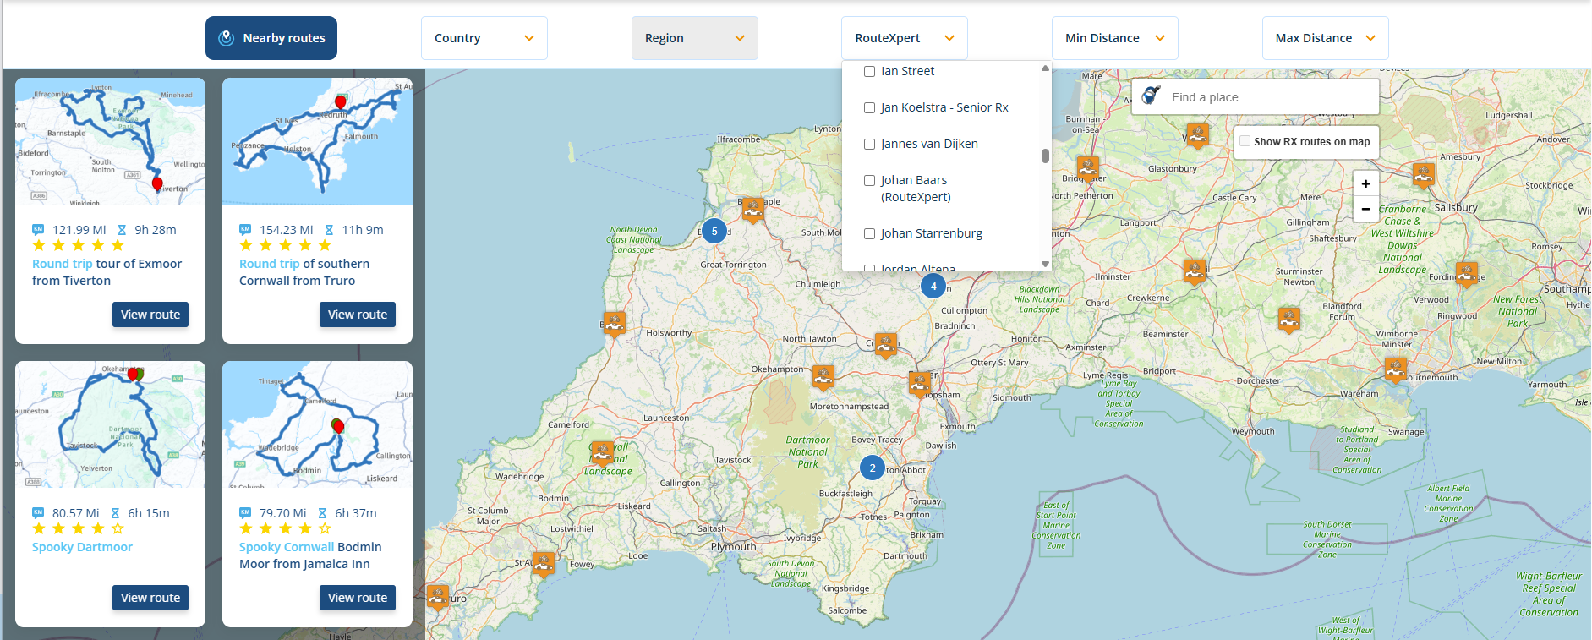The image size is (1592, 640).
Task: View route for Spooky Dartmoor
Action: 150,598
